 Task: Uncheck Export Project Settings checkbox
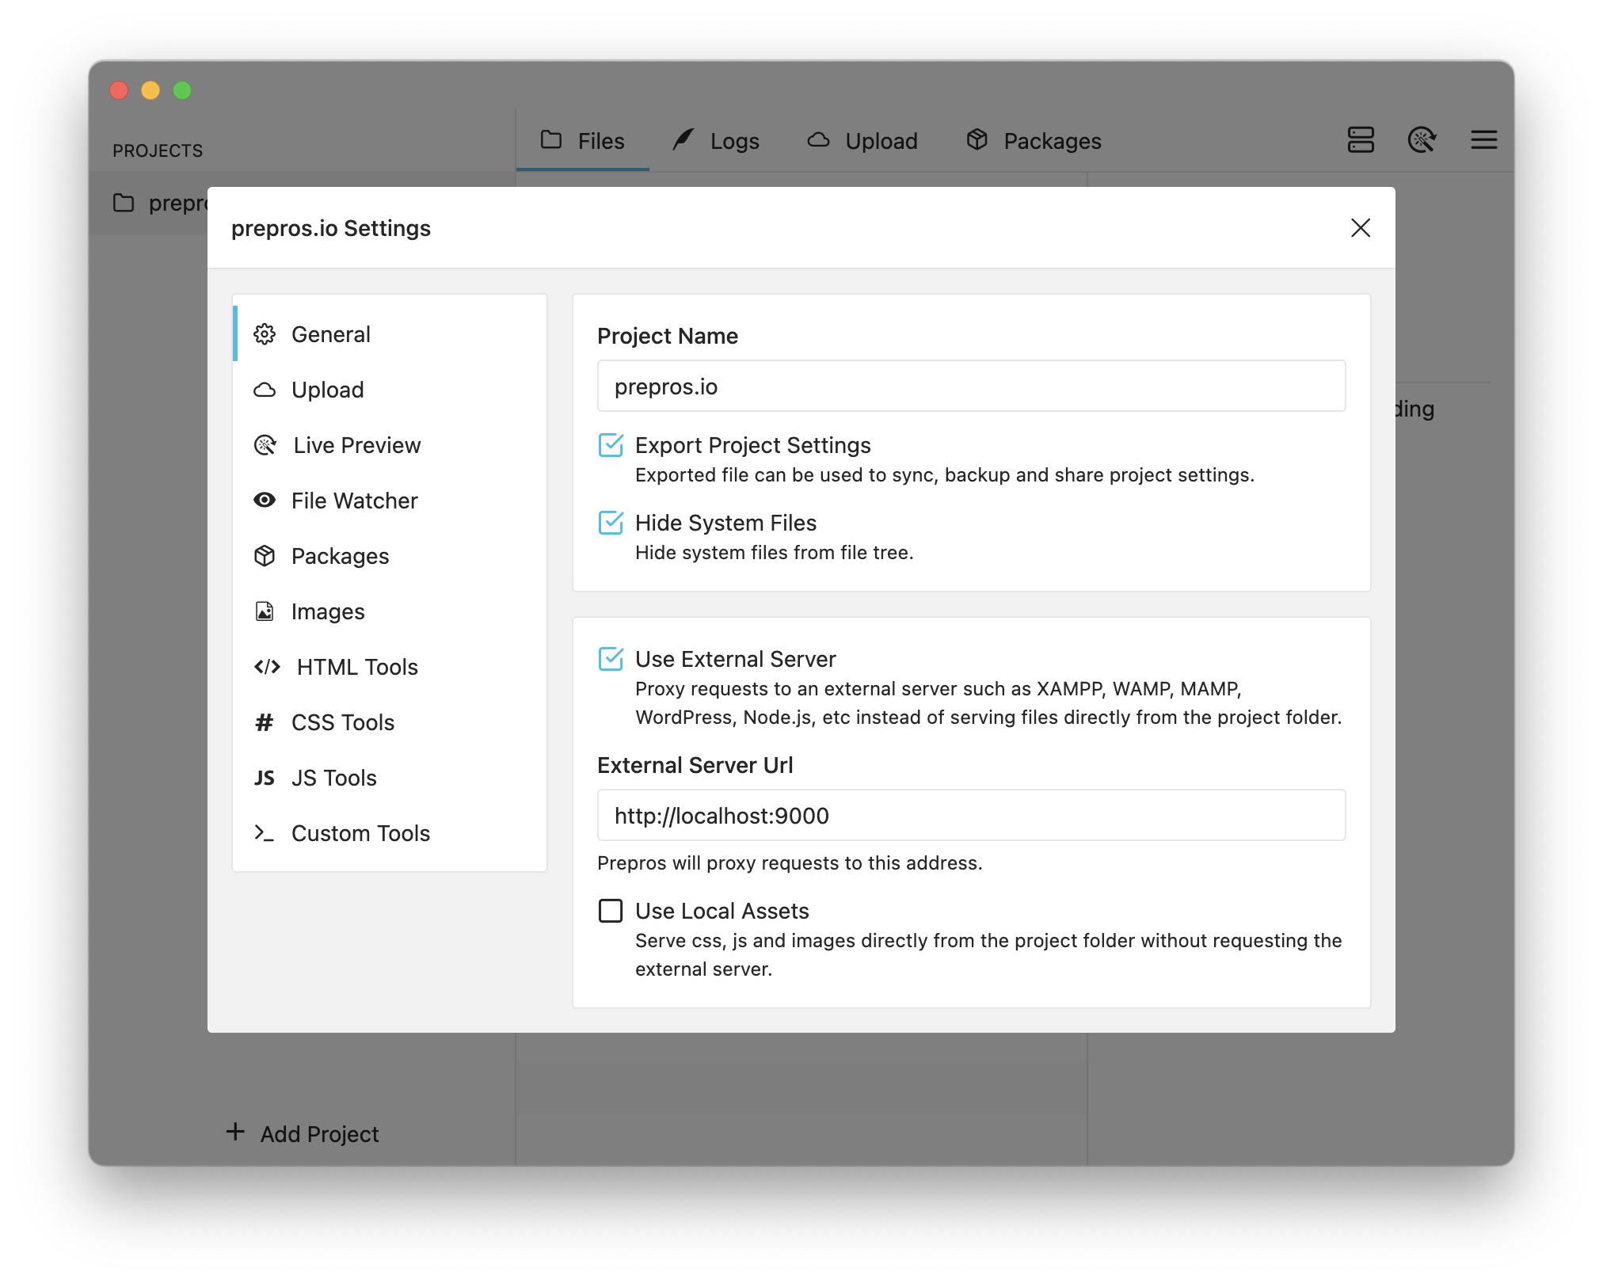[x=611, y=445]
